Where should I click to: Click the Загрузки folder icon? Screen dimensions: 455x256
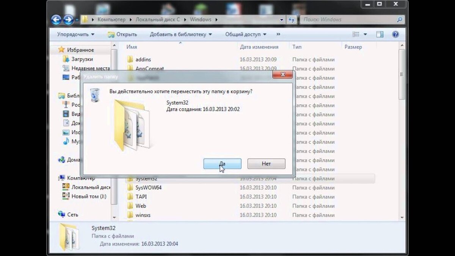tap(66, 59)
